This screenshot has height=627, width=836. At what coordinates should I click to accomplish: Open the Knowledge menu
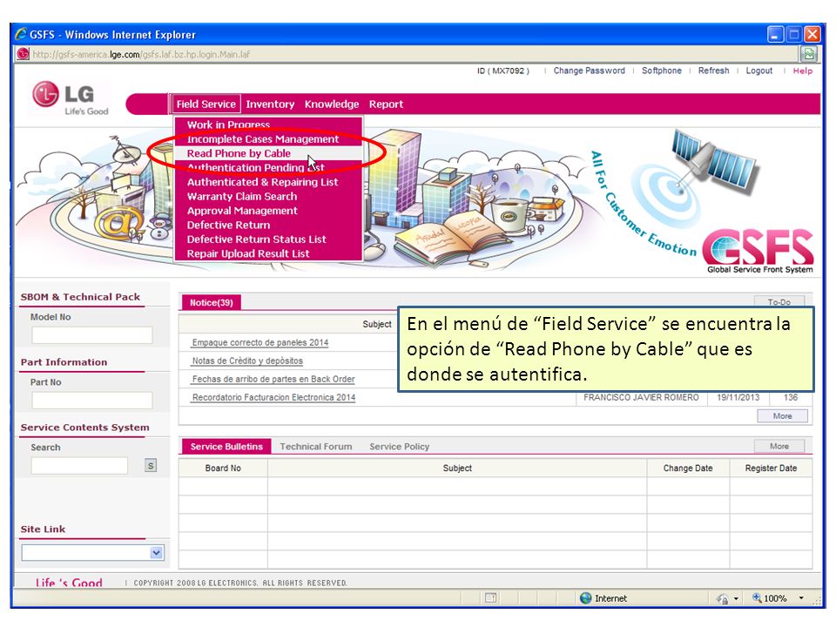point(332,104)
